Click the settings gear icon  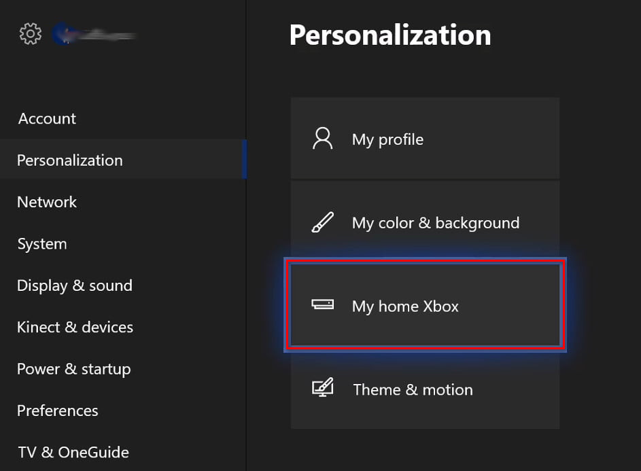(x=30, y=33)
